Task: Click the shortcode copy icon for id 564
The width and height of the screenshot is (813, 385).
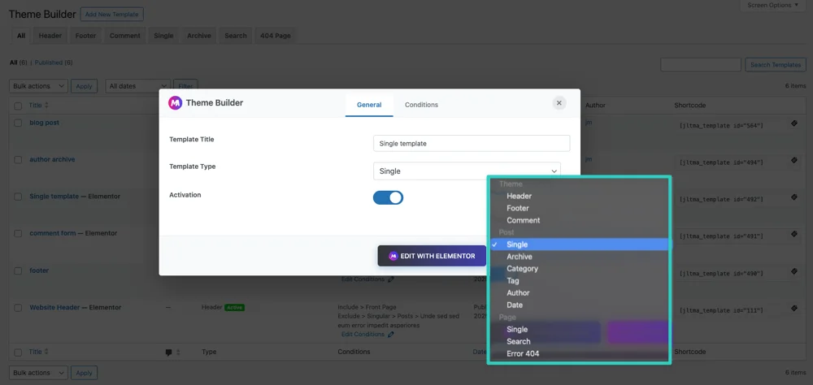Action: [x=793, y=123]
